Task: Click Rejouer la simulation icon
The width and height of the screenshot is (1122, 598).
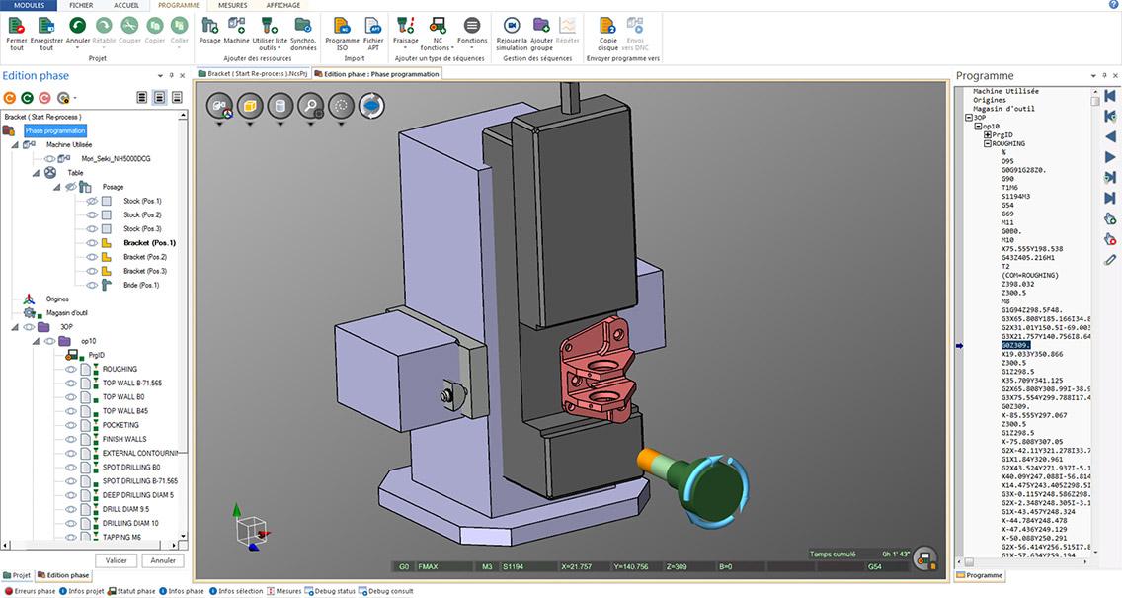Action: 512,26
